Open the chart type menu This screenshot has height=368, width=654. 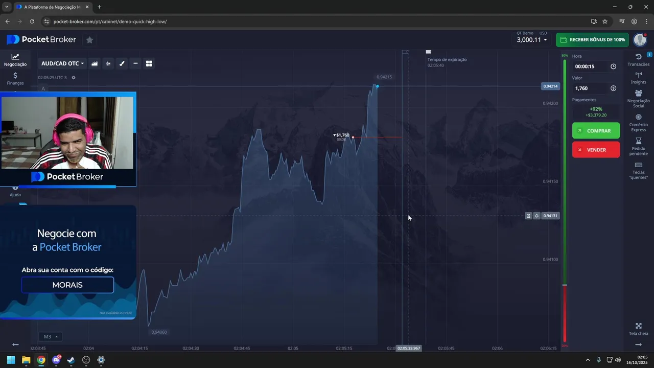[x=95, y=63]
